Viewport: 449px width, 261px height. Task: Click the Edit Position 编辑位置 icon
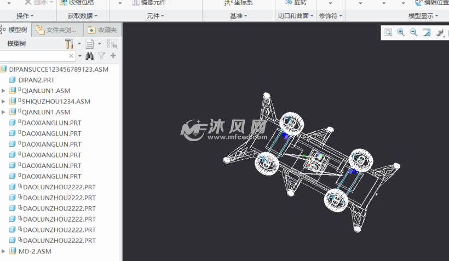click(418, 3)
